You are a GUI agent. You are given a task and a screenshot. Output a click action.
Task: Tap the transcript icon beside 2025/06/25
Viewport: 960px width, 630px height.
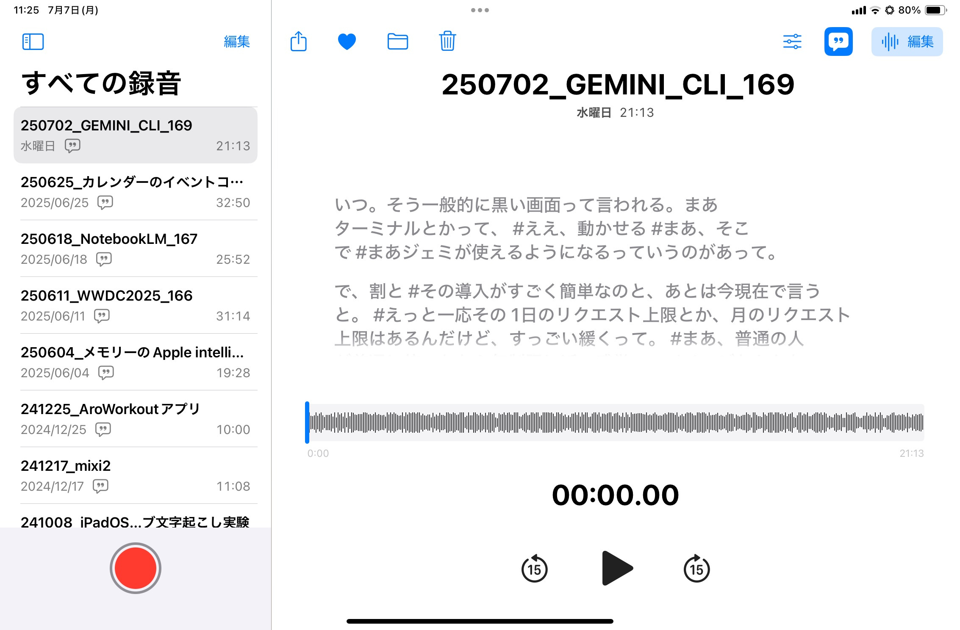tap(105, 202)
